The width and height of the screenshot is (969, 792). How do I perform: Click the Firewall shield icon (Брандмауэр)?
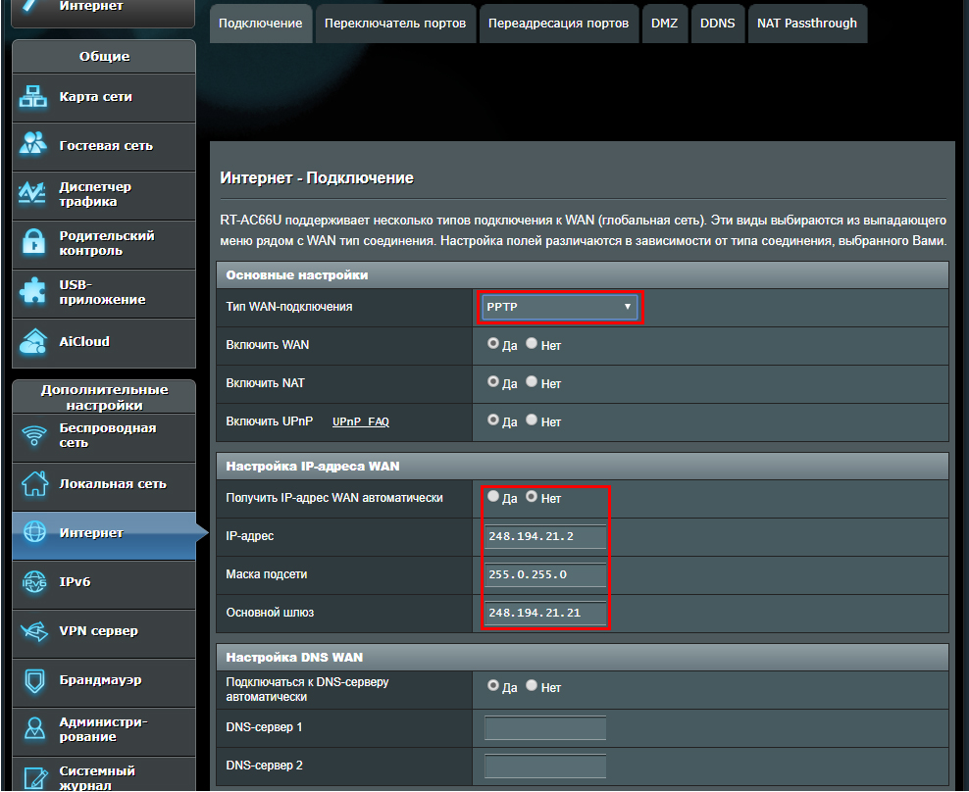coord(34,680)
